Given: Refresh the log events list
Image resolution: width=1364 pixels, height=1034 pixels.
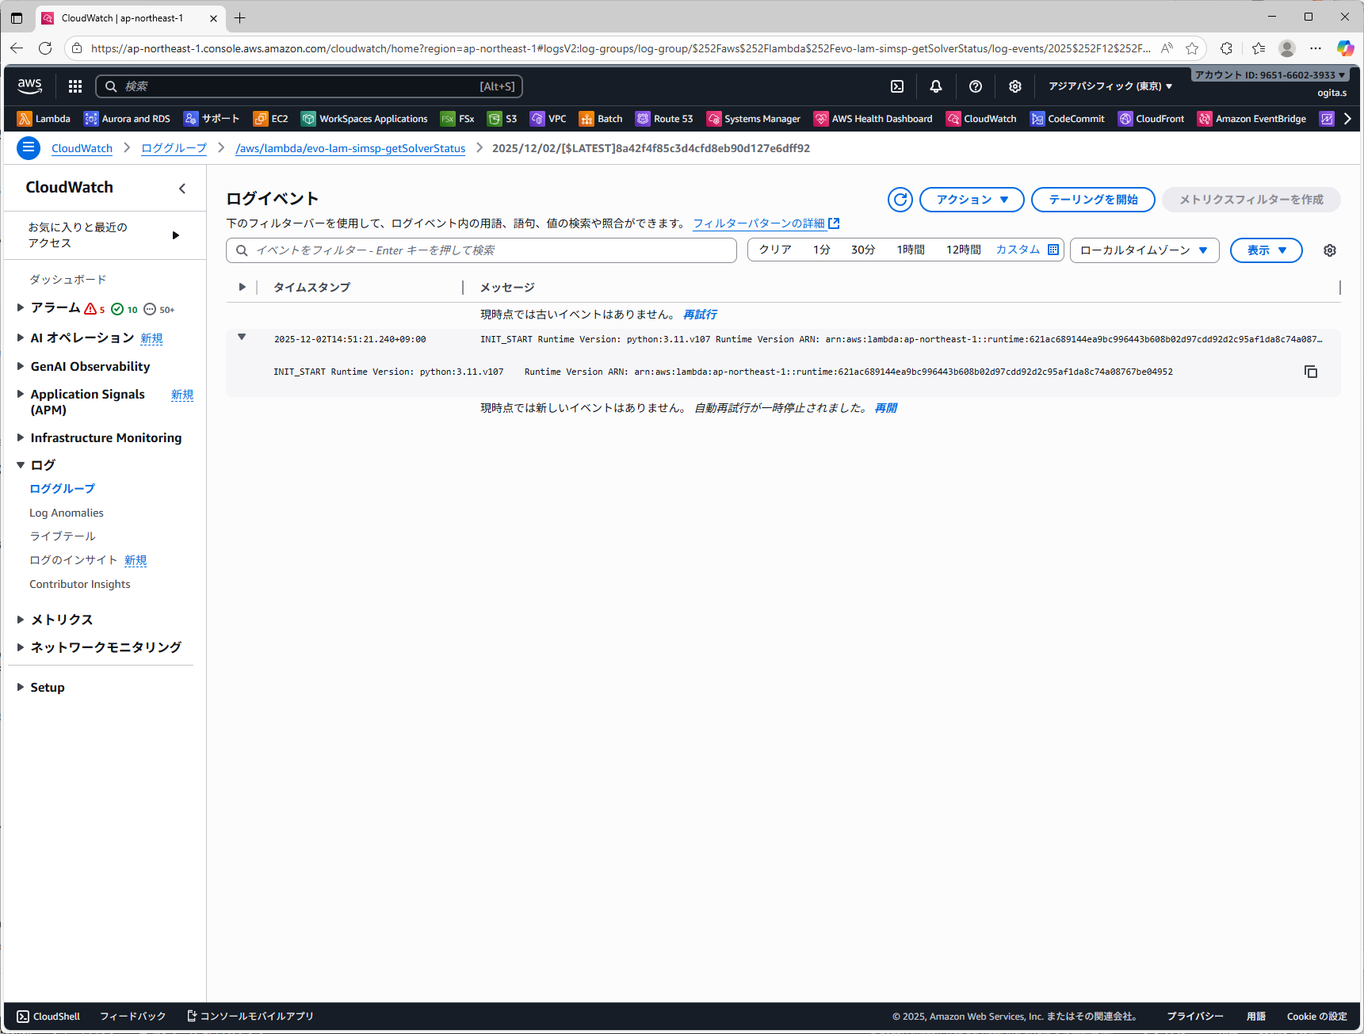Looking at the screenshot, I should coord(900,200).
